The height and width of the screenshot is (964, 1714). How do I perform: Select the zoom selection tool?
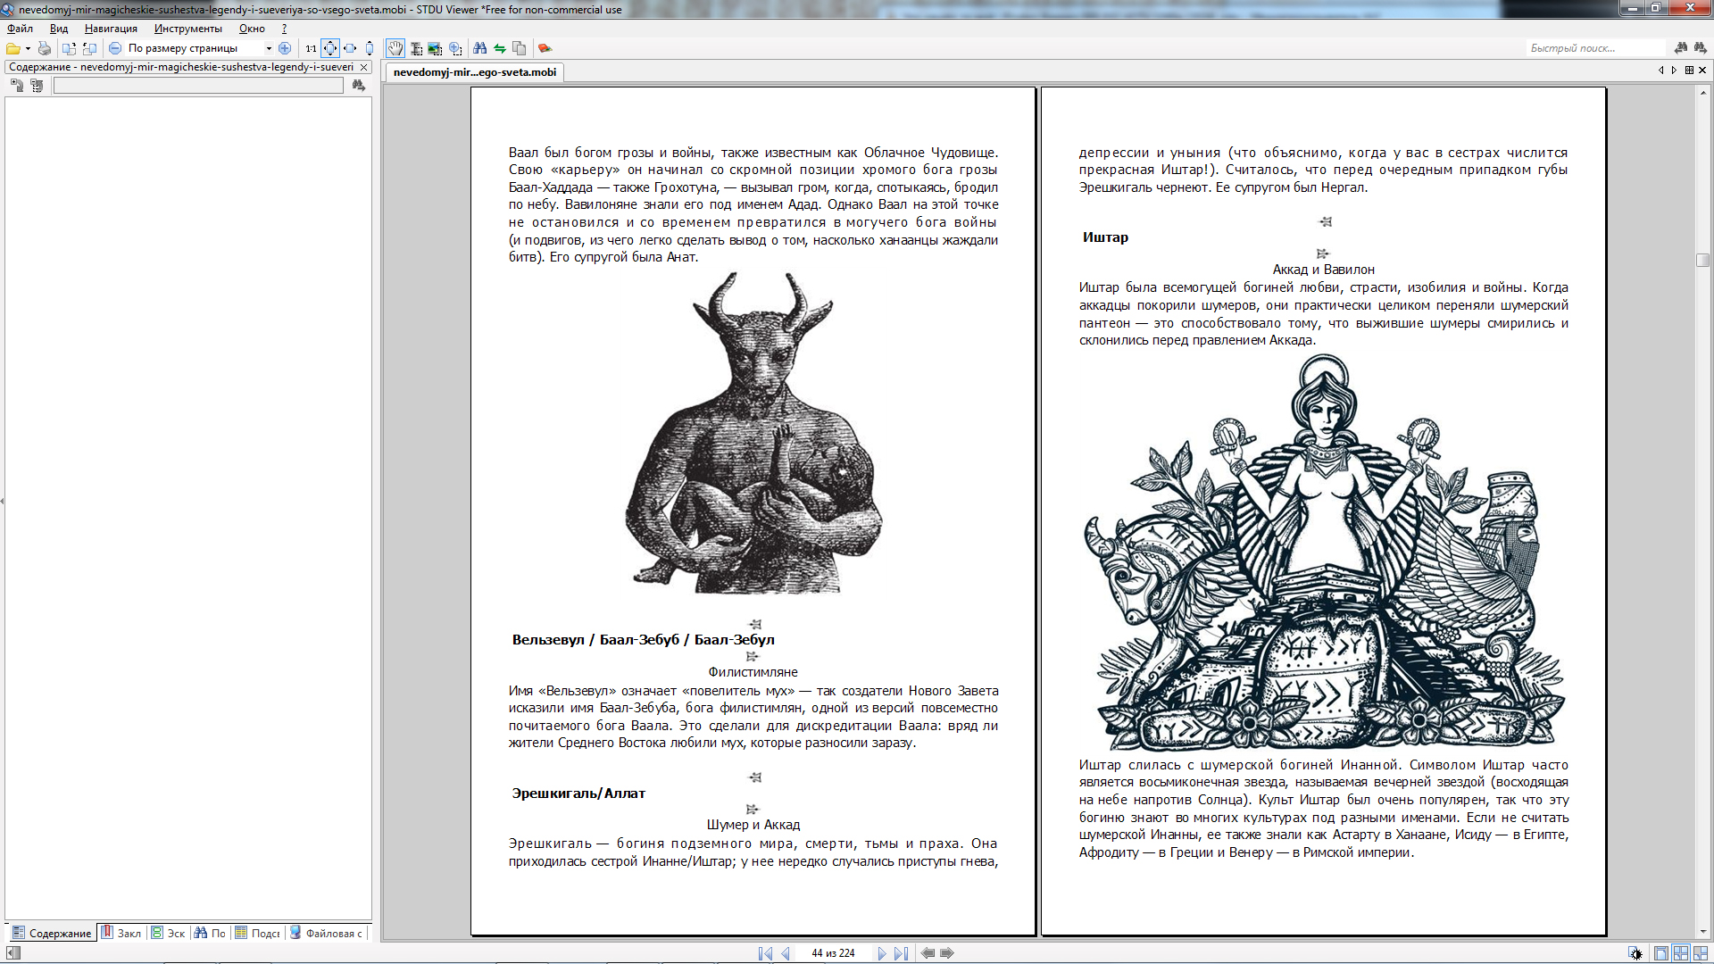click(455, 48)
